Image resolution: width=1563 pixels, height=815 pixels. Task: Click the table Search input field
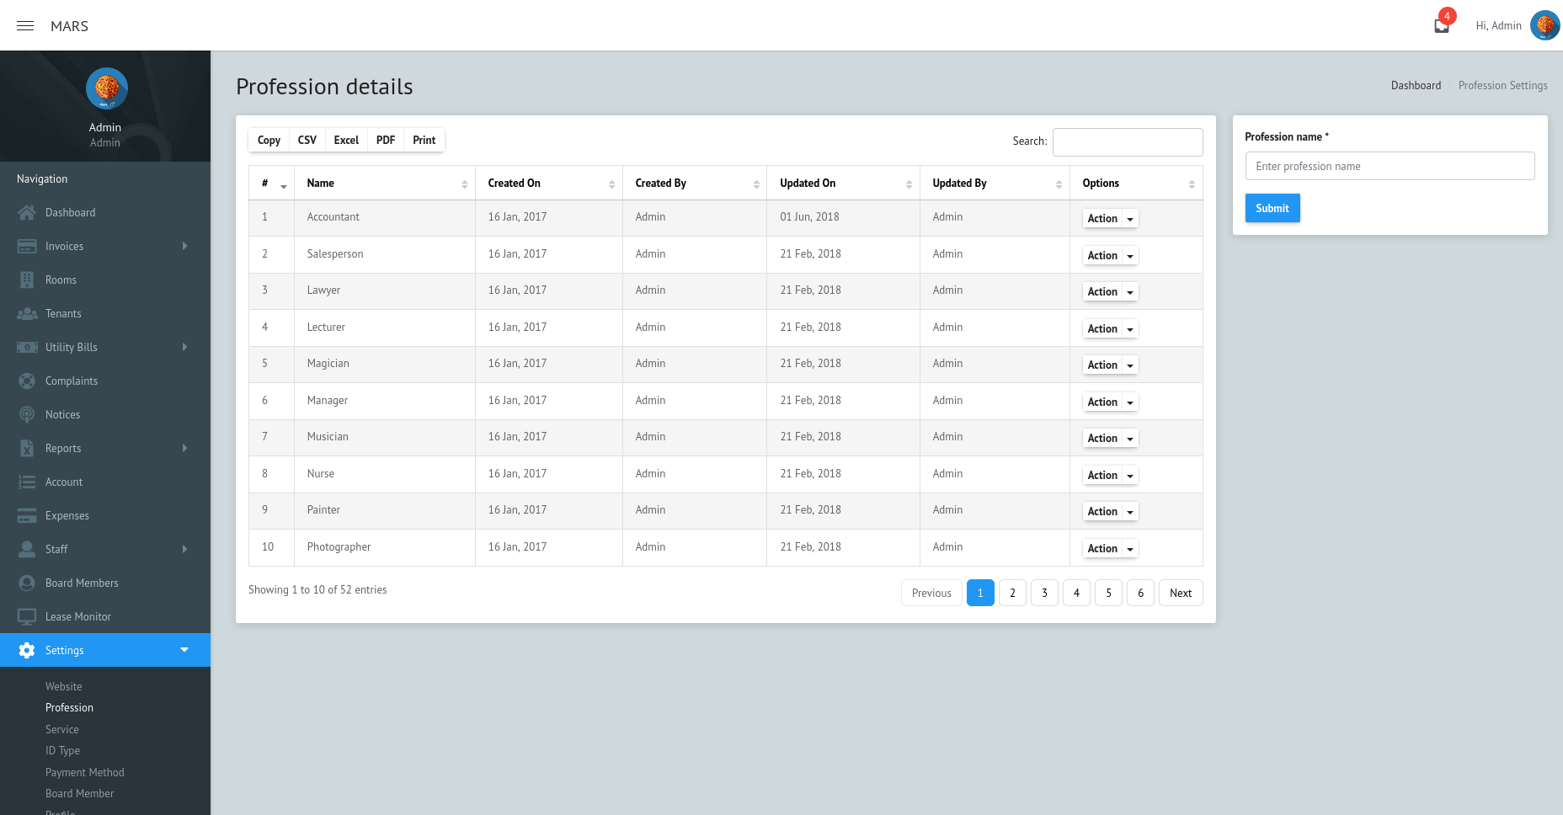[x=1128, y=141]
